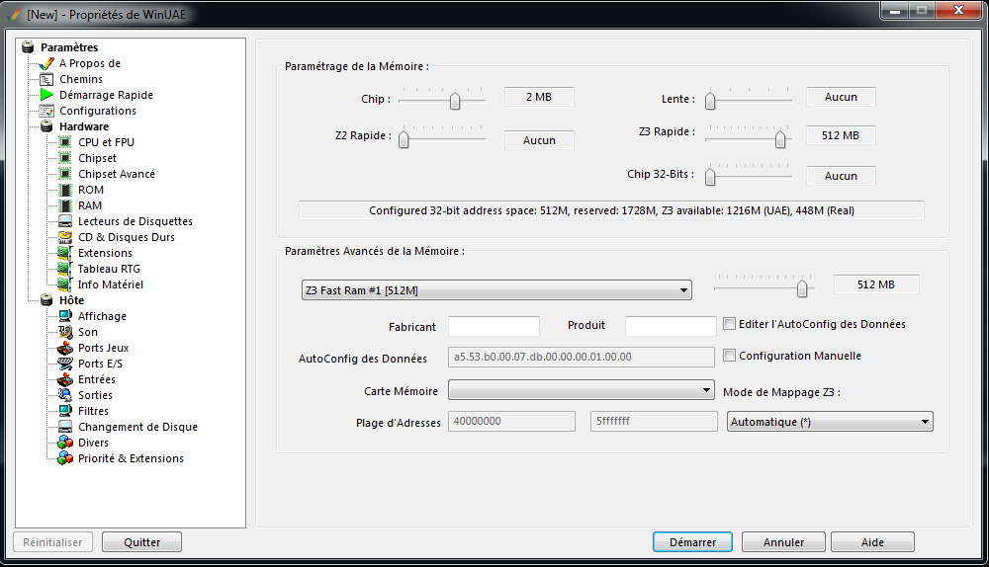Image resolution: width=989 pixels, height=567 pixels.
Task: Click the Chip memory slider handle
Action: [455, 100]
